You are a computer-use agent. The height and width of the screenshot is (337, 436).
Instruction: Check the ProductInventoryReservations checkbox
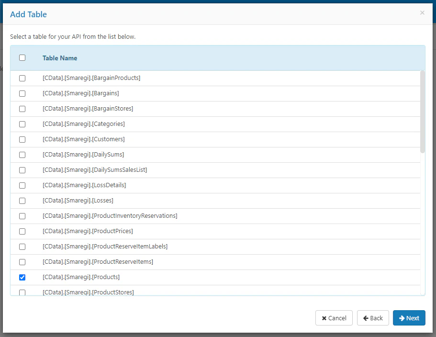click(22, 216)
